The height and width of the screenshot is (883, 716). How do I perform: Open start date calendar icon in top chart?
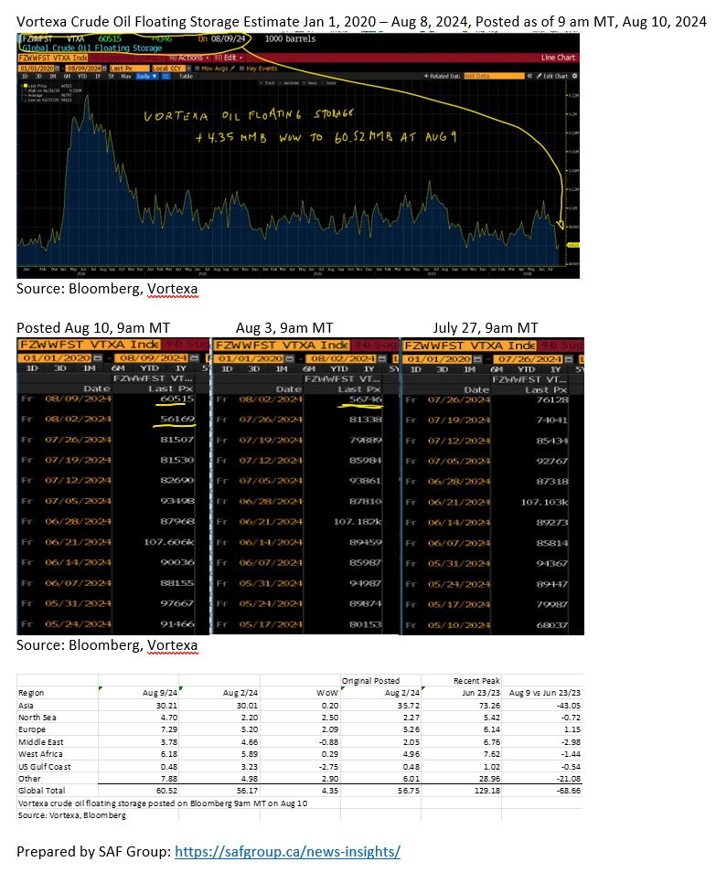58,69
